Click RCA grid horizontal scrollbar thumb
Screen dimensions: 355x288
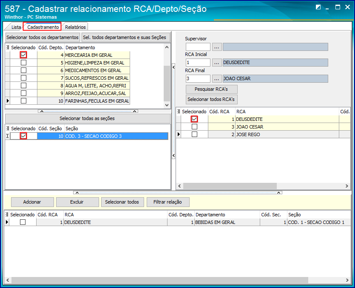click(230, 186)
